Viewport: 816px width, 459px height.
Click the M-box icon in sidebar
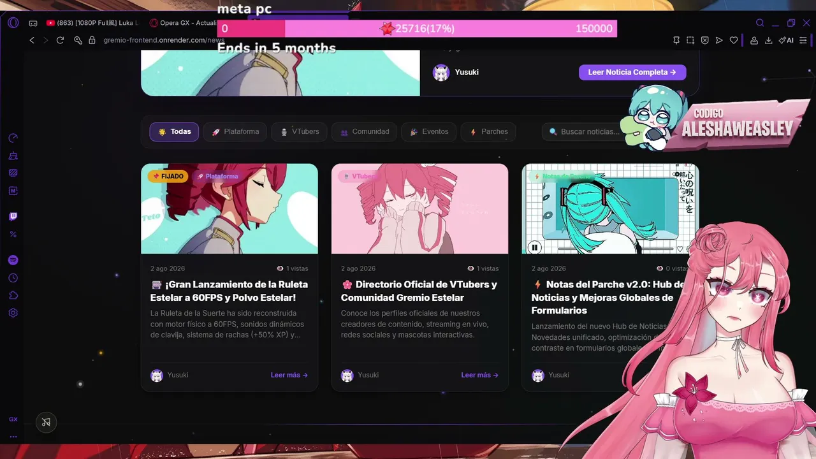point(13,191)
